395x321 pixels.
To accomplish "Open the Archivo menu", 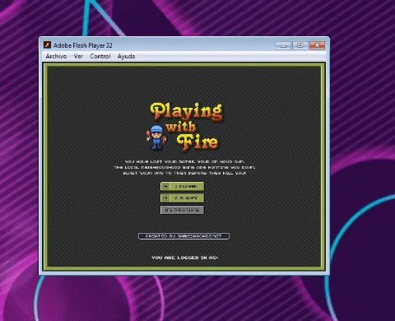I will point(56,56).
